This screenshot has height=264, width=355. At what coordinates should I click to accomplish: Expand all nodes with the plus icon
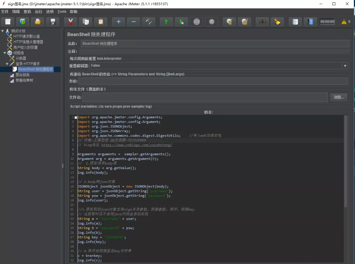pyautogui.click(x=118, y=22)
